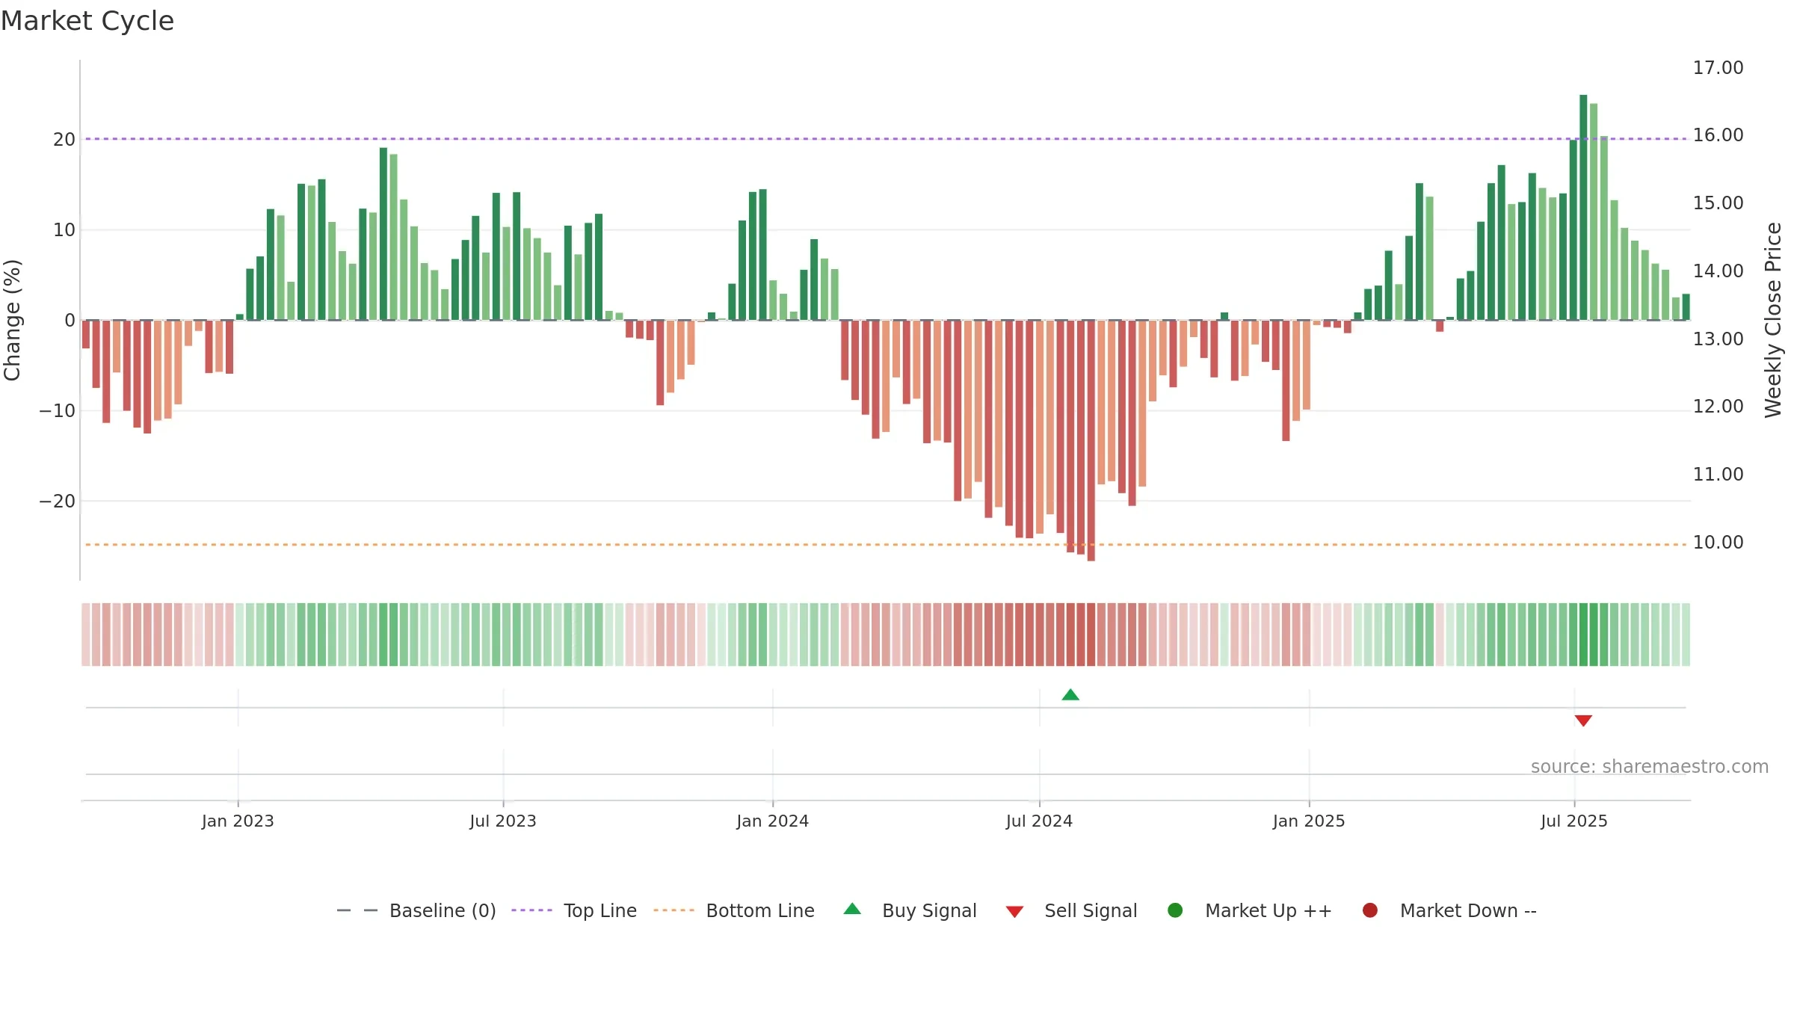Click the Market Cycle chart title
Viewport: 1794px width, 1009px height.
point(87,21)
